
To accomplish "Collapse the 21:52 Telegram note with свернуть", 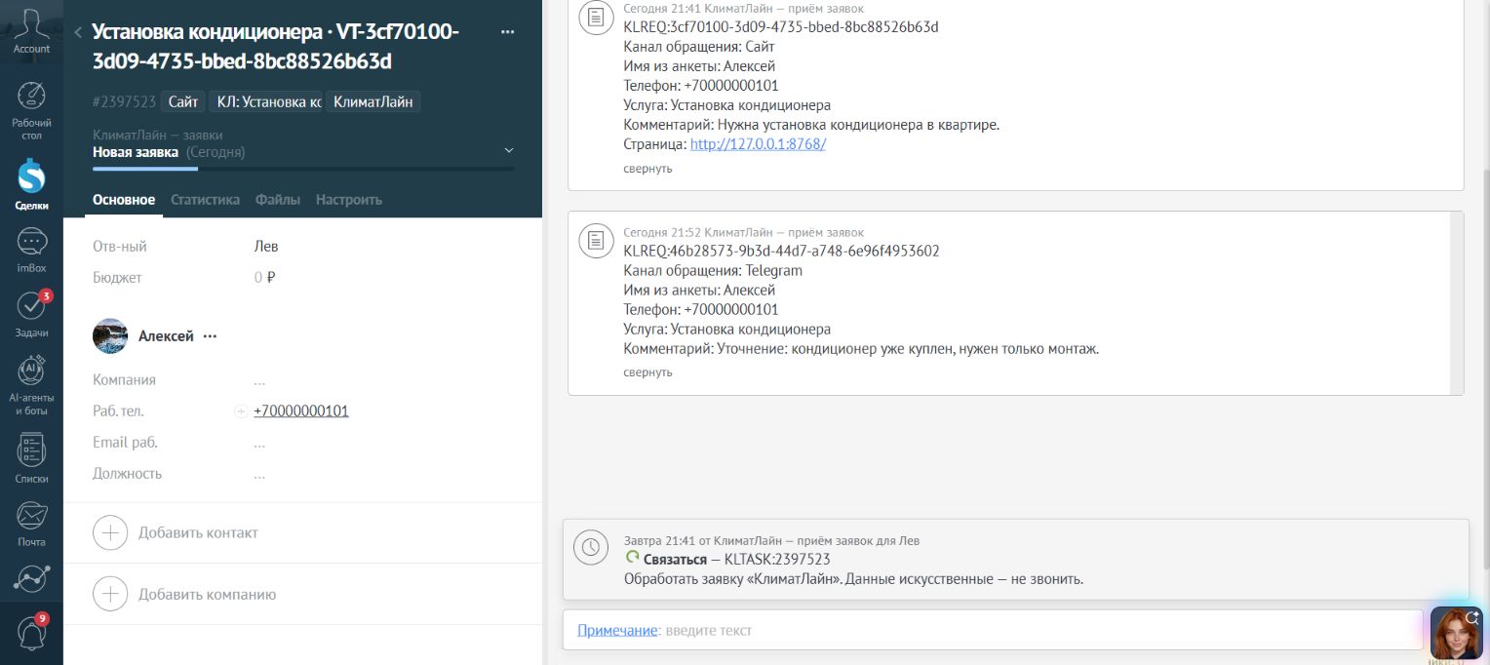I will point(647,372).
